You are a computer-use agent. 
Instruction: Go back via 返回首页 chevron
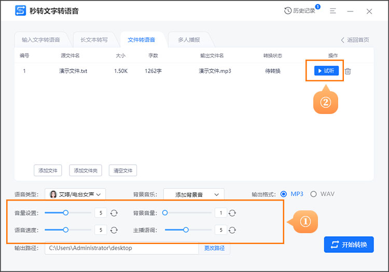coord(343,40)
